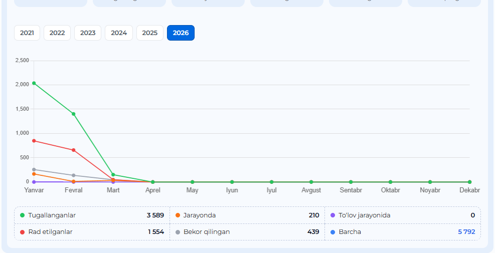Select the 2025 year button

pos(149,33)
